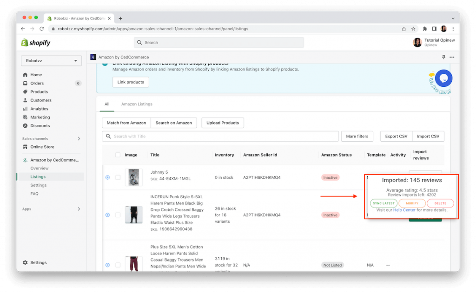The image size is (476, 293).
Task: Open the Tutorial Opinew account menu
Action: 434,42
